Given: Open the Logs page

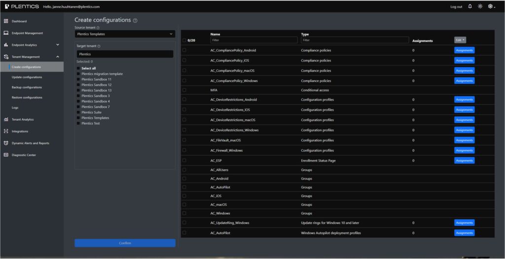Looking at the screenshot, I should click(x=15, y=107).
